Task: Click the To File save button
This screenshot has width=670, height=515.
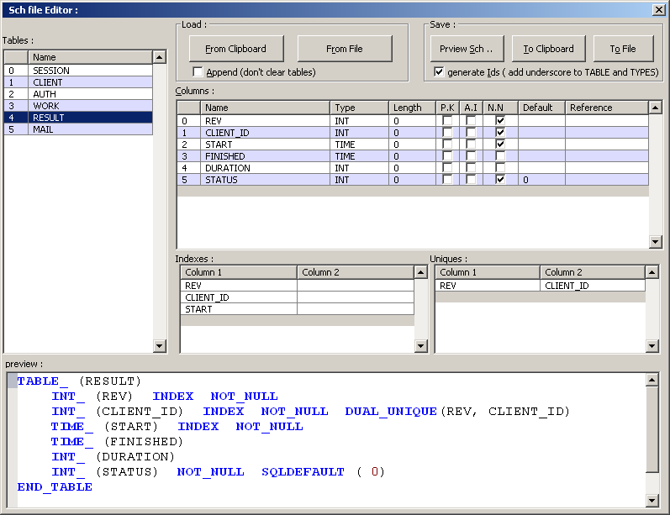Action: pyautogui.click(x=622, y=49)
